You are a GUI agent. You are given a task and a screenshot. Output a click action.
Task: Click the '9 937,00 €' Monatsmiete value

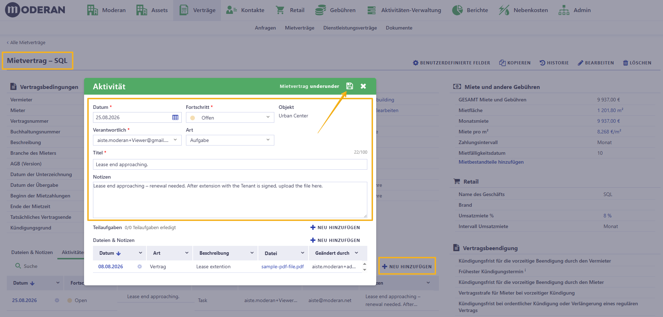[608, 121]
